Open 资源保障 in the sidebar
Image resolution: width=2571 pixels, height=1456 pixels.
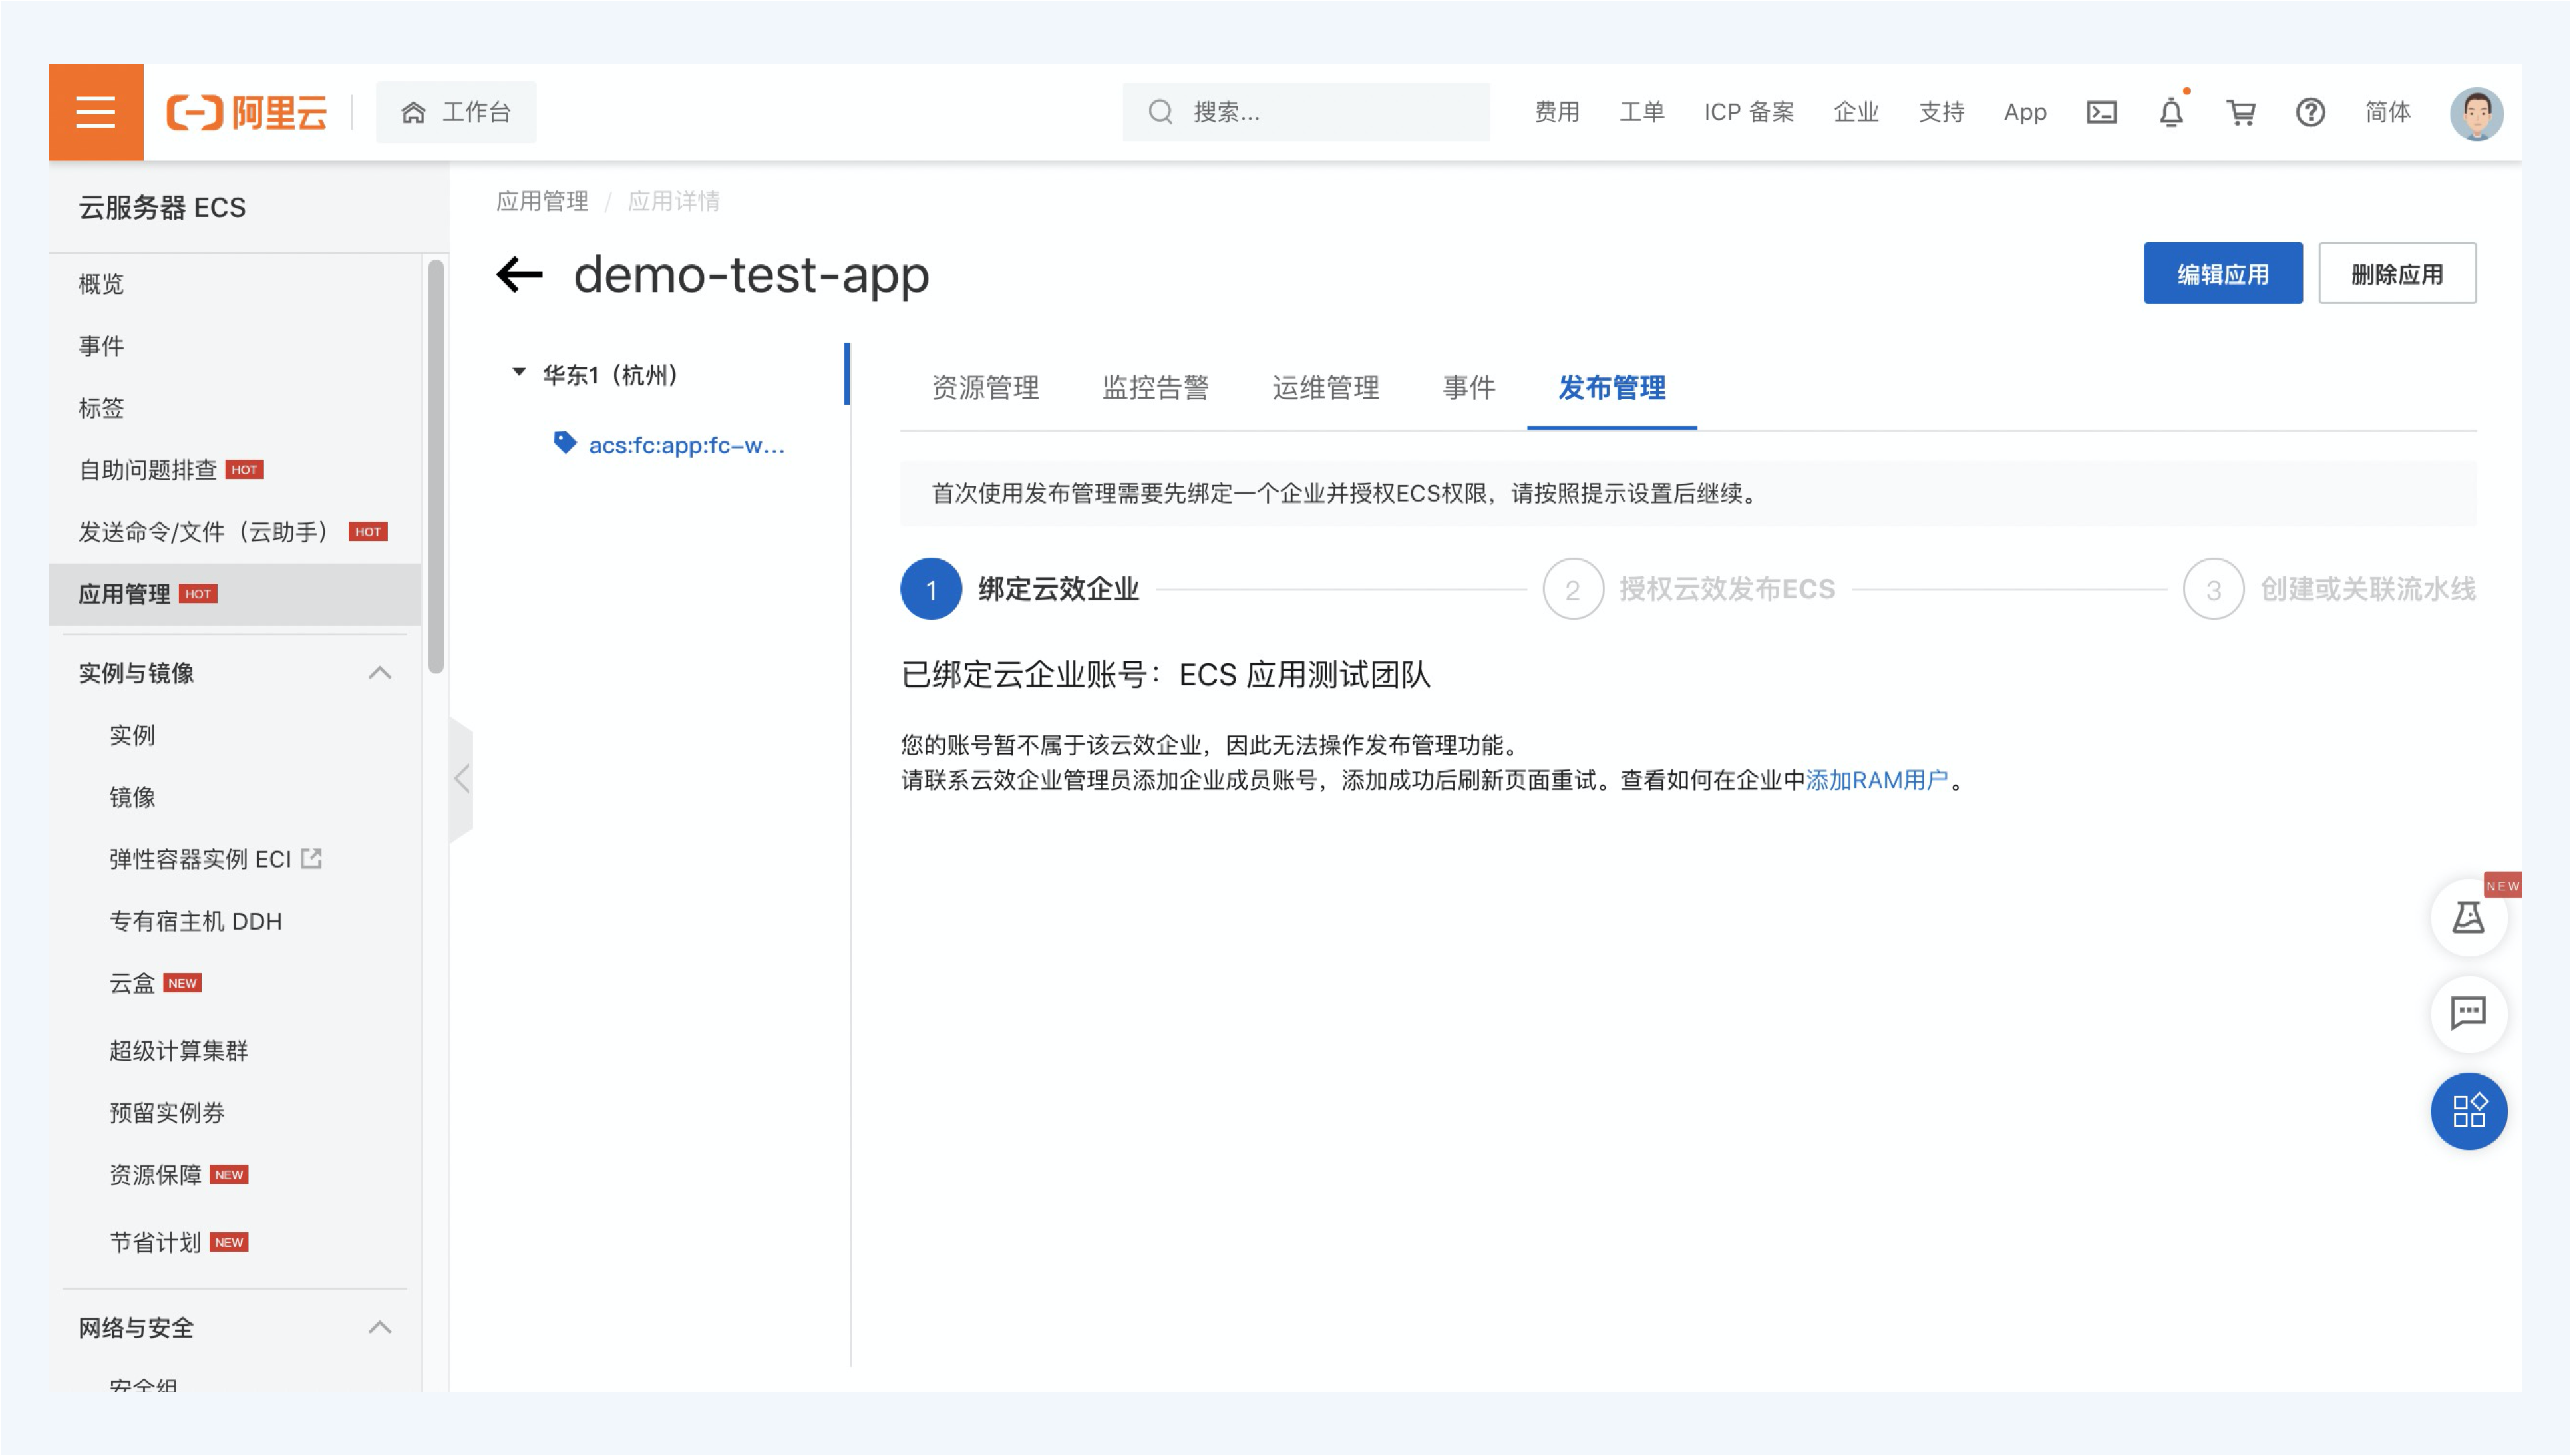155,1174
